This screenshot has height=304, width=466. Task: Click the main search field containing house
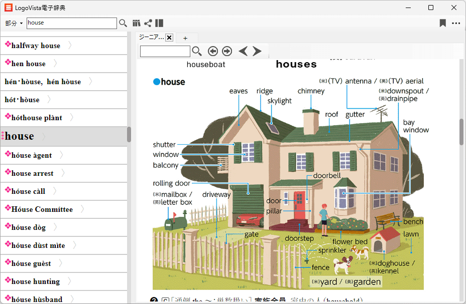[71, 23]
